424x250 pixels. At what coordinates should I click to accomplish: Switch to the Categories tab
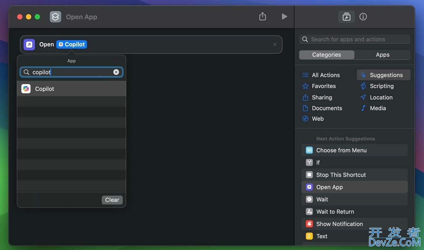(x=326, y=55)
